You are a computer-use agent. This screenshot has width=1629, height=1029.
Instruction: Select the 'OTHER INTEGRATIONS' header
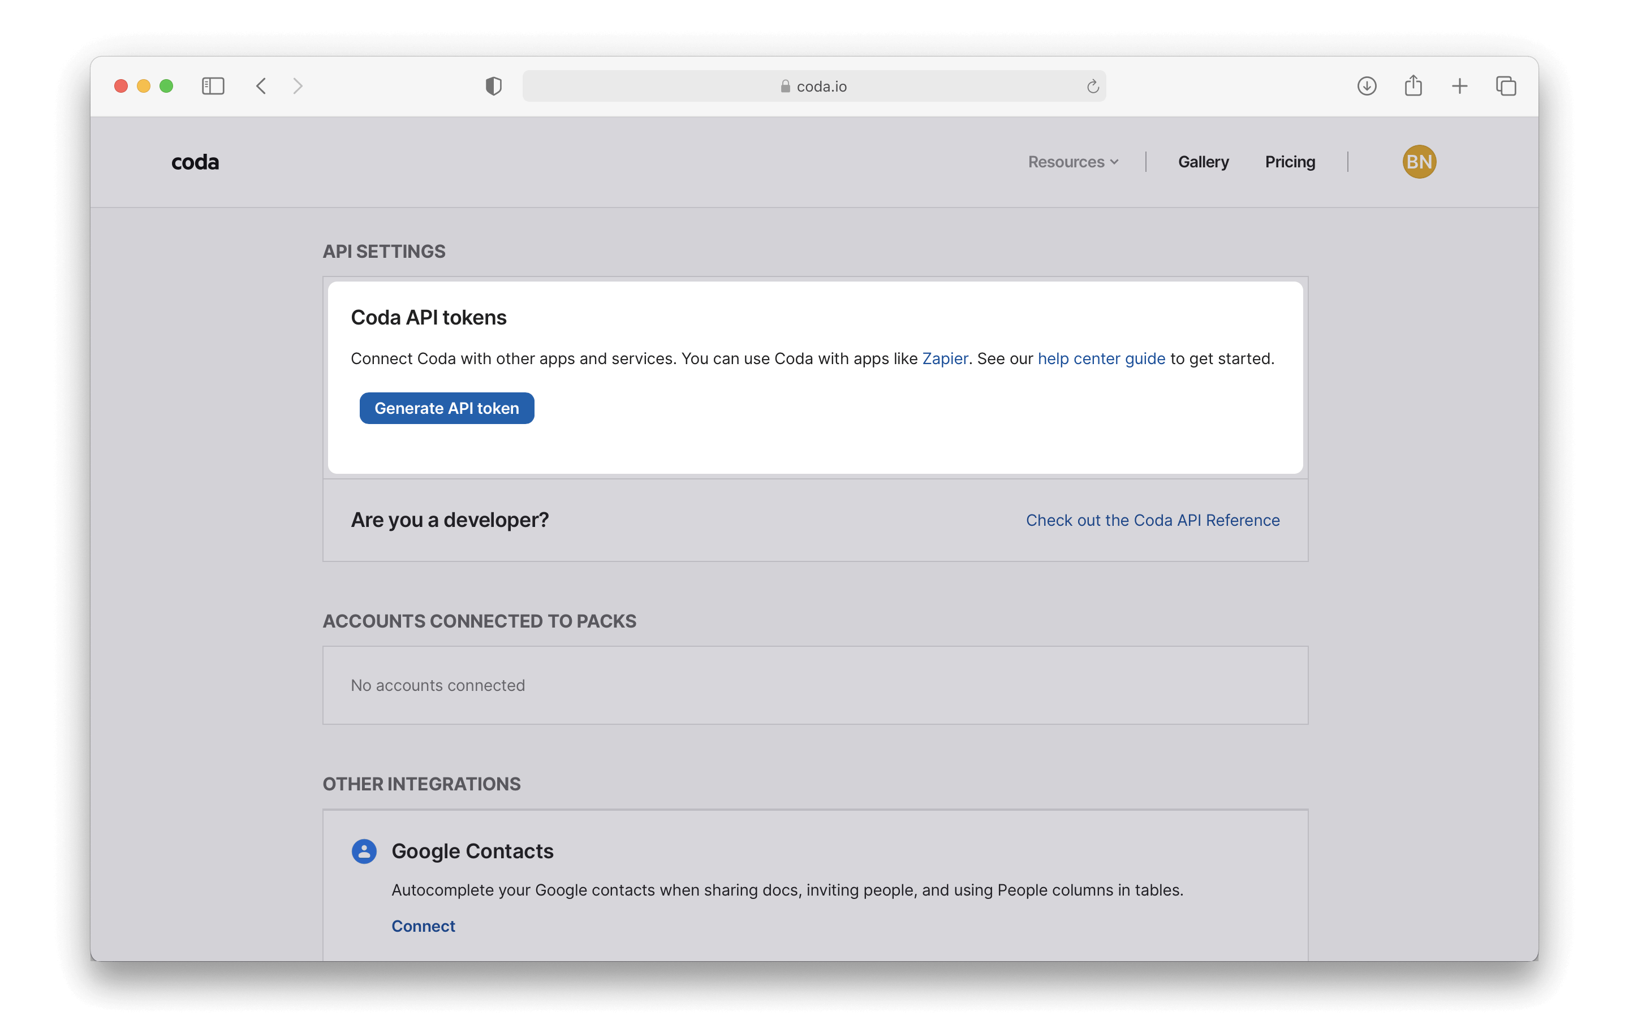coord(421,784)
